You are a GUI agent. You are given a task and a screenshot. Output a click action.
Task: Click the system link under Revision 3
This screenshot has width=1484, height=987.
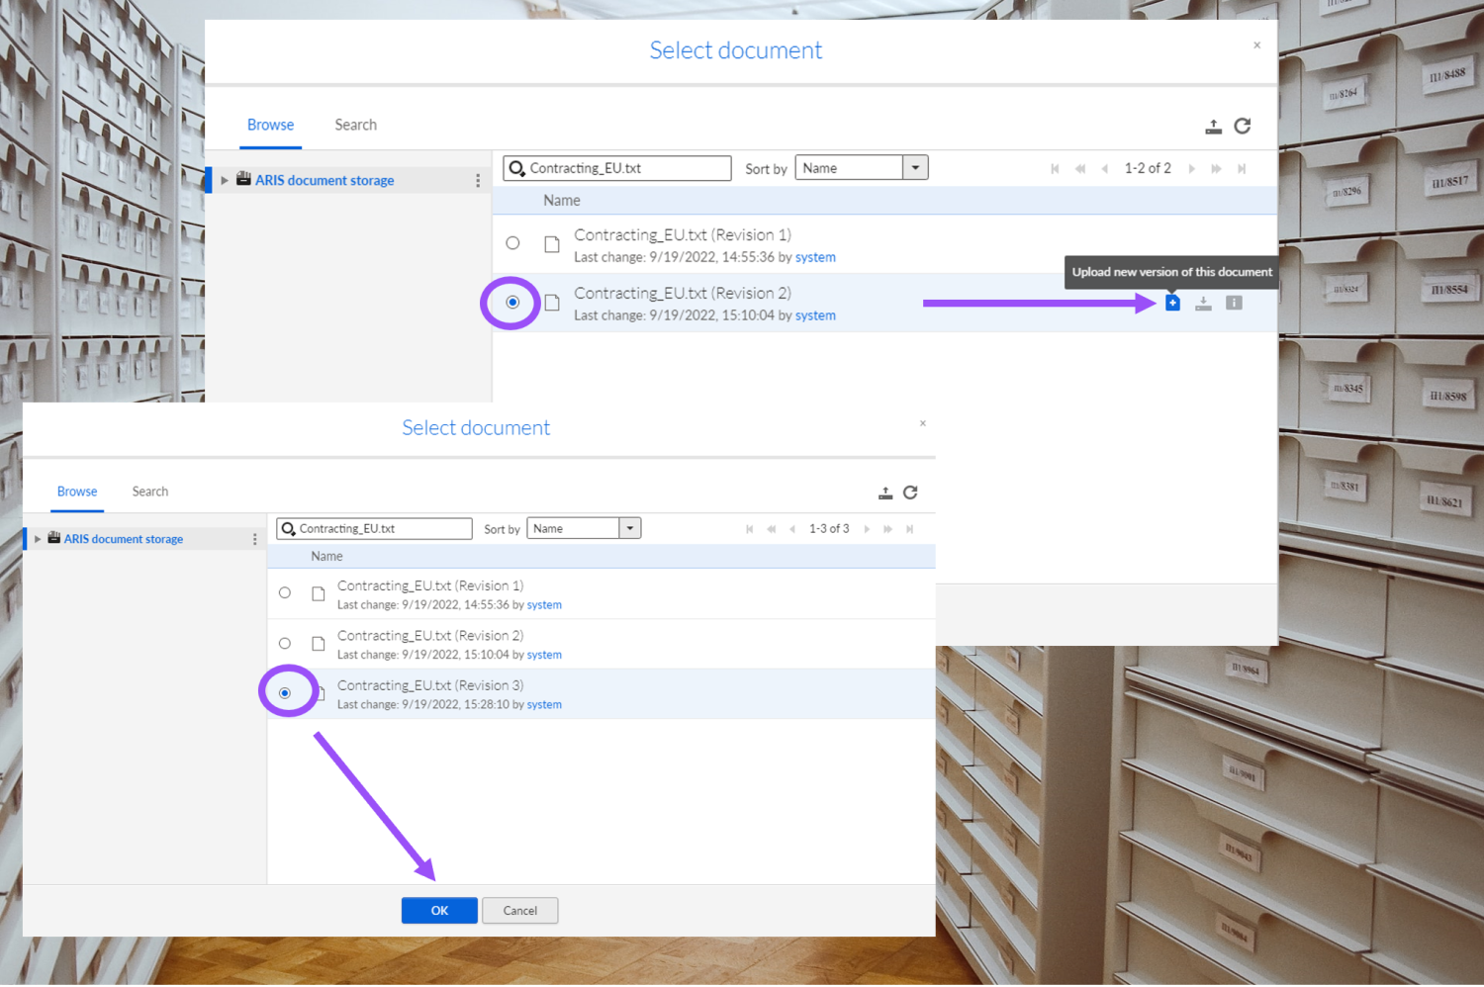tap(543, 704)
